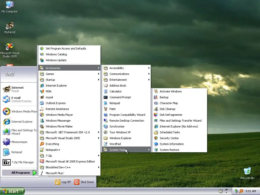Screen dimensions: 260x195
Task: Launch Internet Explorer (No Add-ons) icon
Action: point(156,126)
